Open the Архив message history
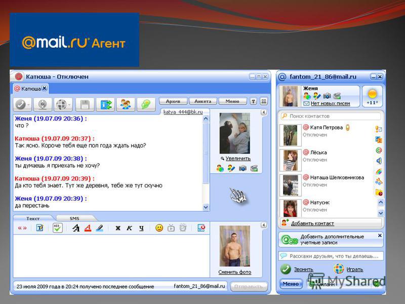This screenshot has width=405, height=304. [173, 101]
